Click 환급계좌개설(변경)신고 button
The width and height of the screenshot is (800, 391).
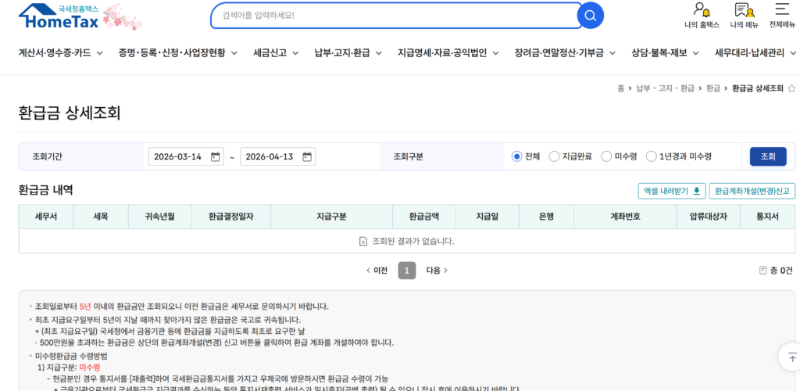pyautogui.click(x=752, y=191)
